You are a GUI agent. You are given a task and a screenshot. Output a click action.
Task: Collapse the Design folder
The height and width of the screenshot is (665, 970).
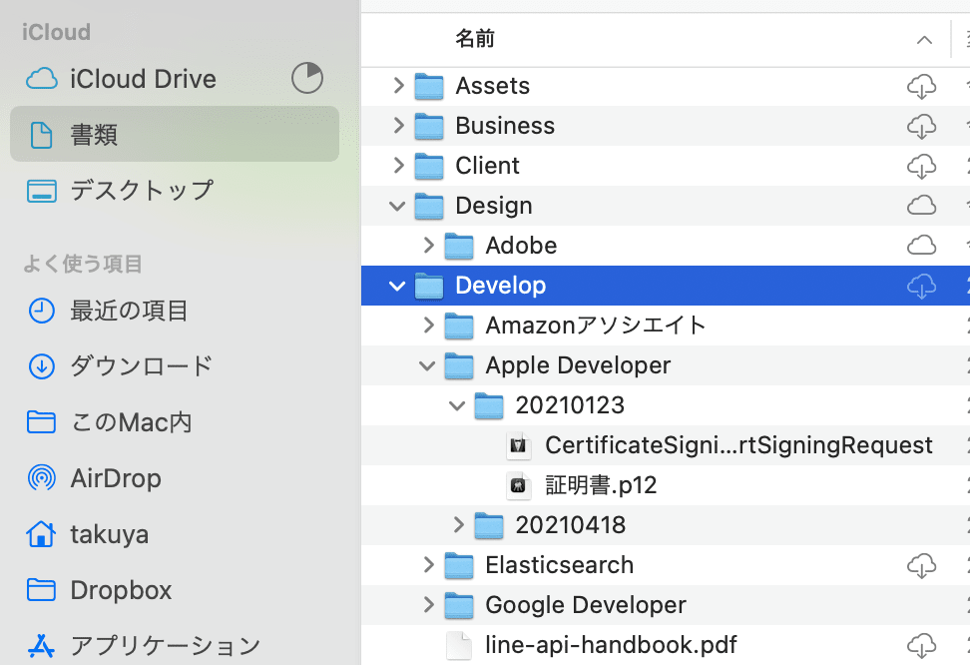397,206
